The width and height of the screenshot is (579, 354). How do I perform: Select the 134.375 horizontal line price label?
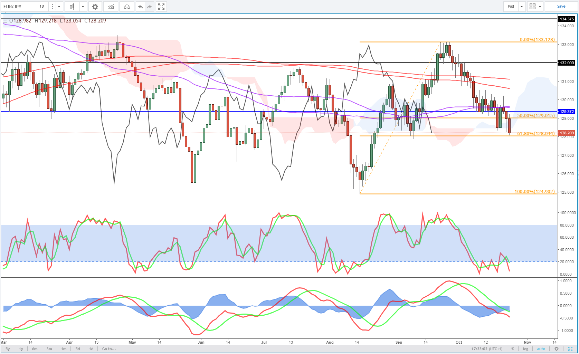coord(567,19)
